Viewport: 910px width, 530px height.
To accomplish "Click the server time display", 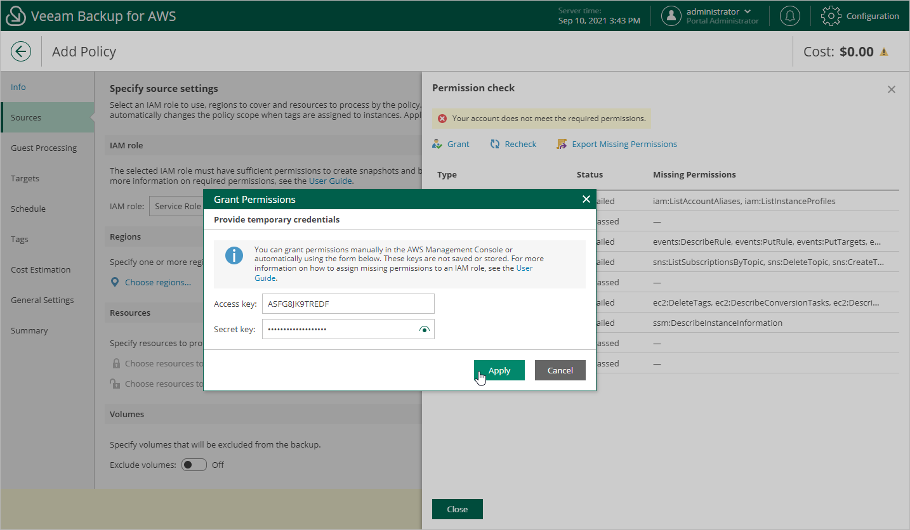I will pyautogui.click(x=599, y=16).
